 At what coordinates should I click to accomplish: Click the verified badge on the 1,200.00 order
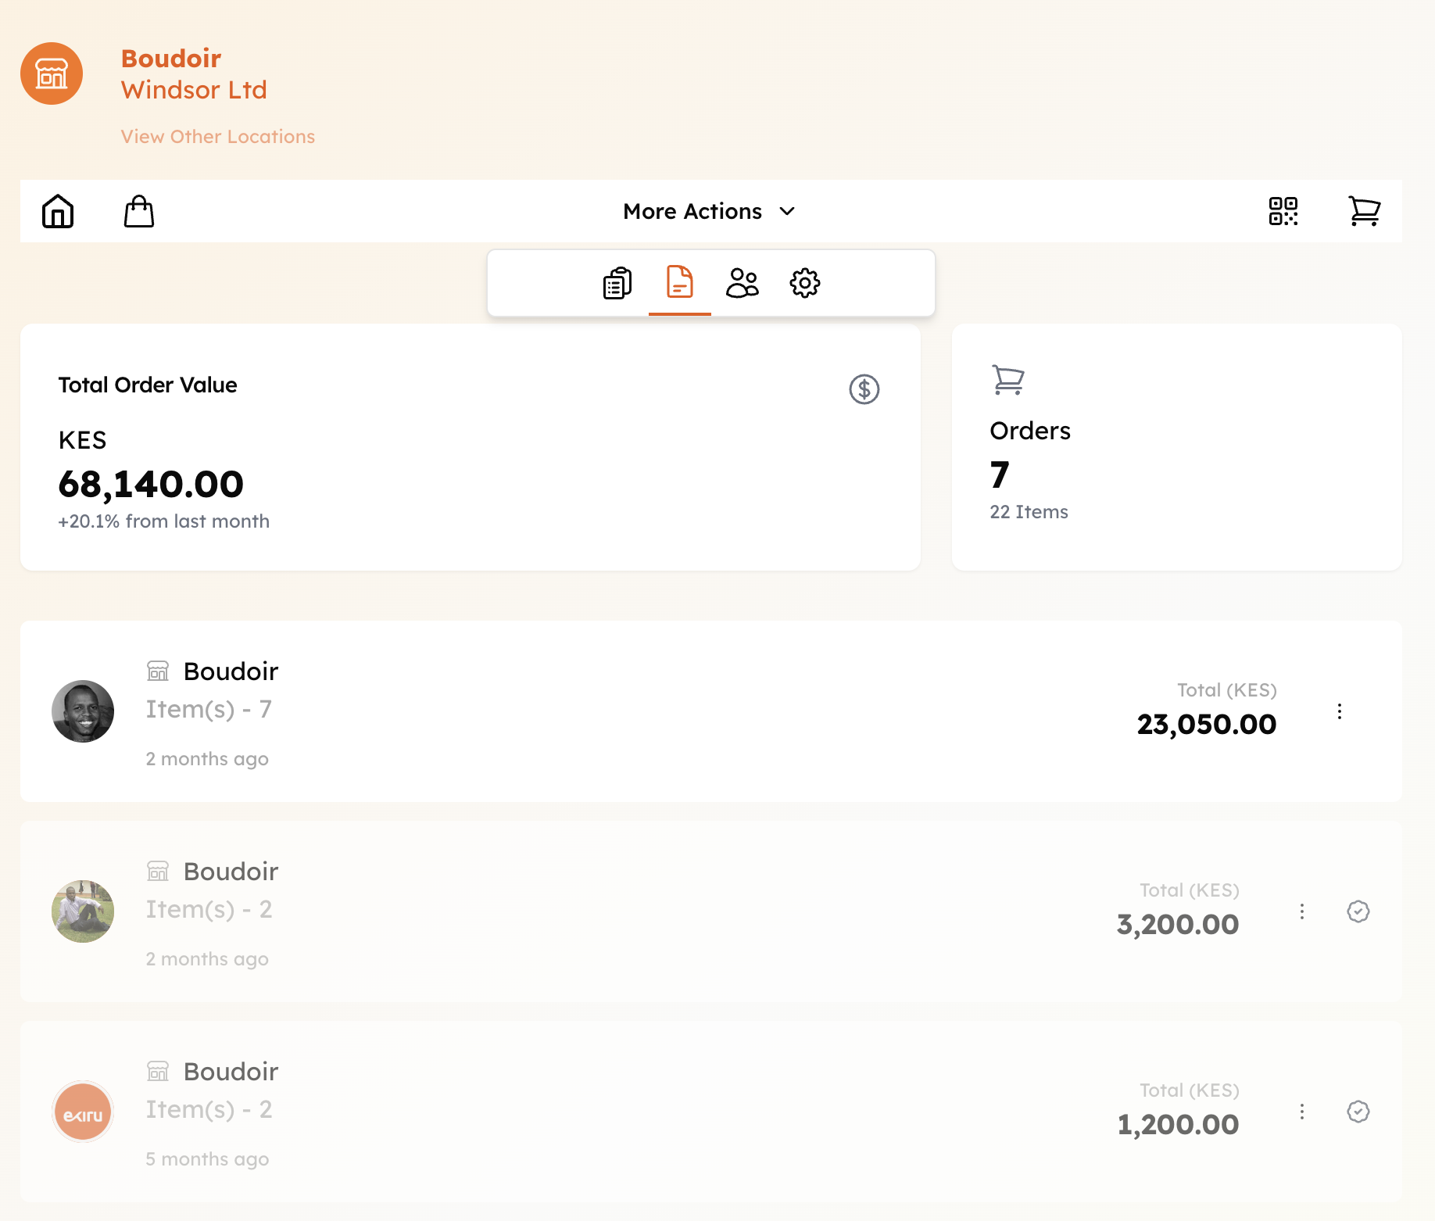point(1358,1111)
